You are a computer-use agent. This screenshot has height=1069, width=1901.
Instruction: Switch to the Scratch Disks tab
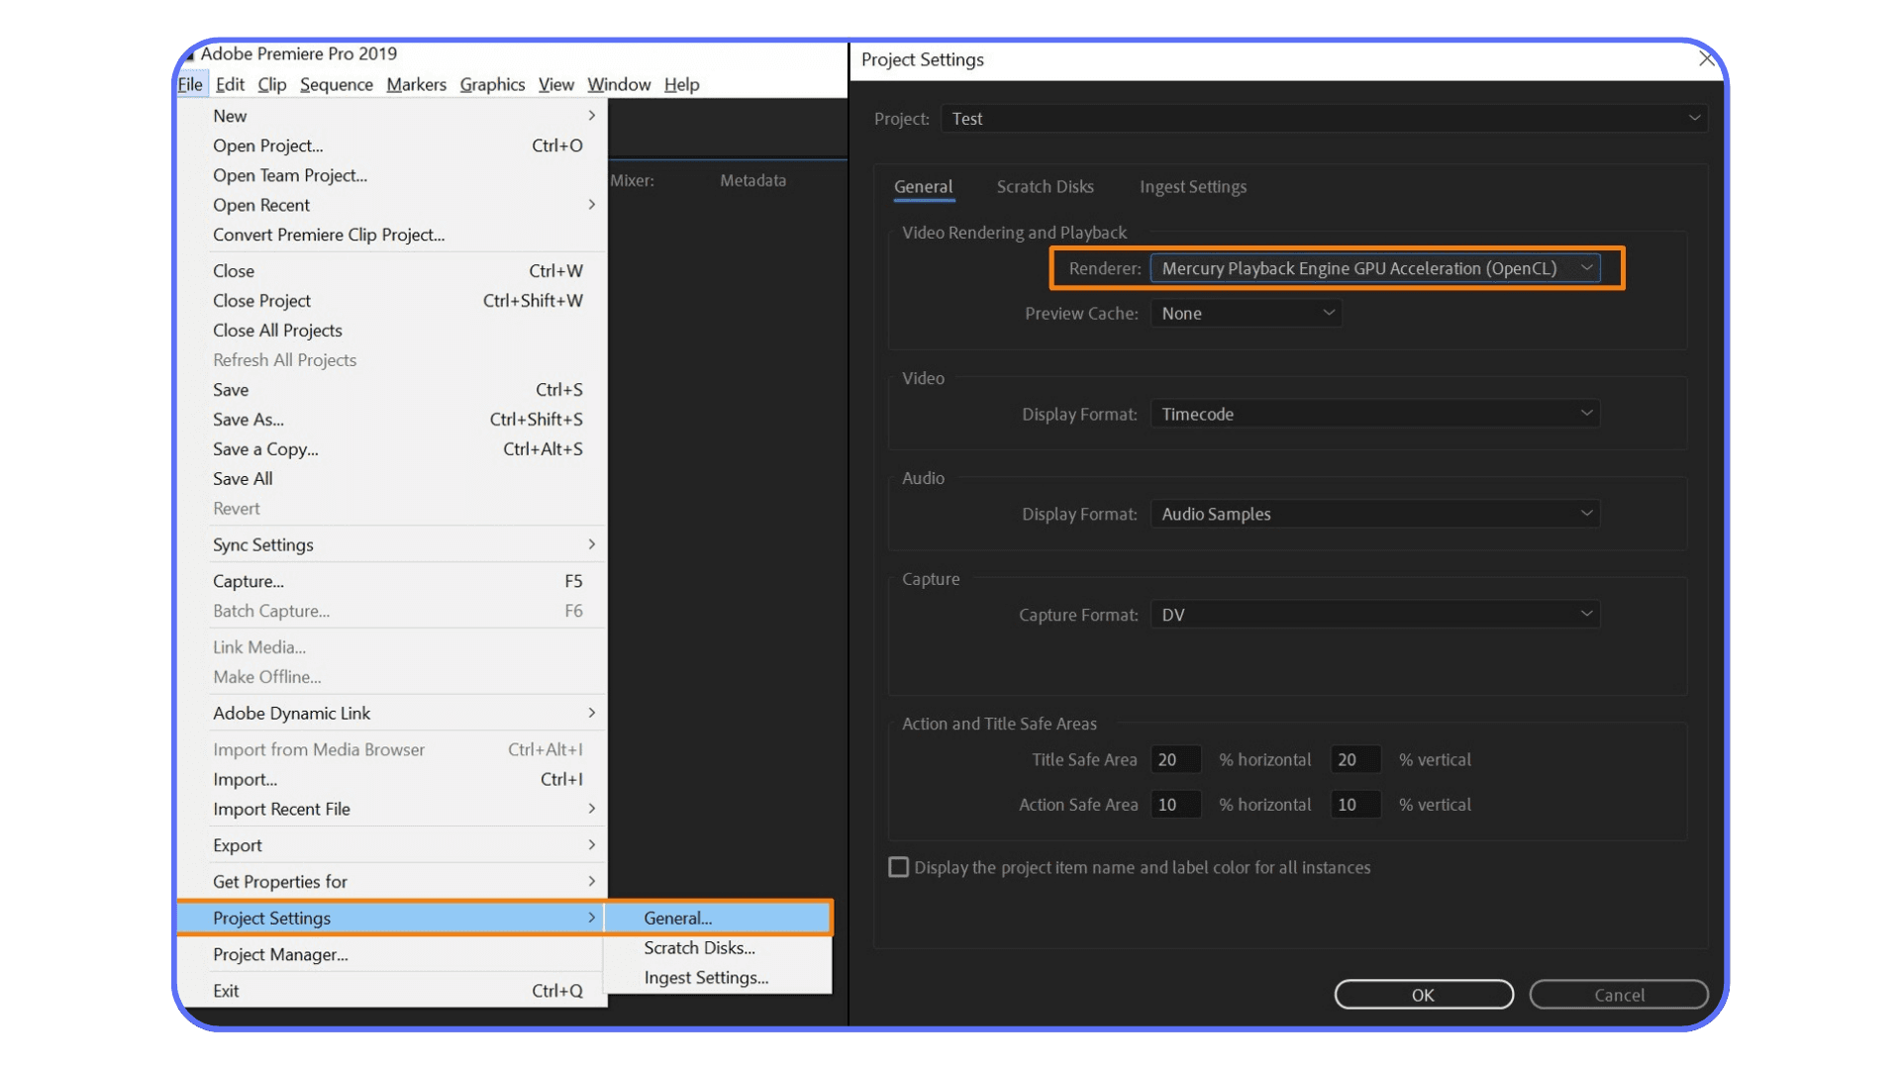point(1046,186)
